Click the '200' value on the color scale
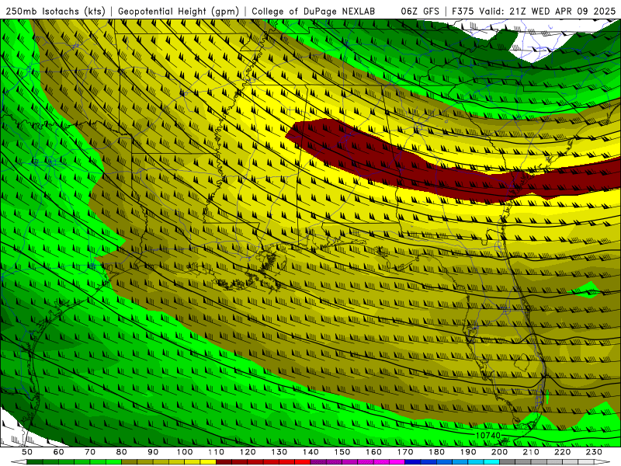 [x=500, y=452]
